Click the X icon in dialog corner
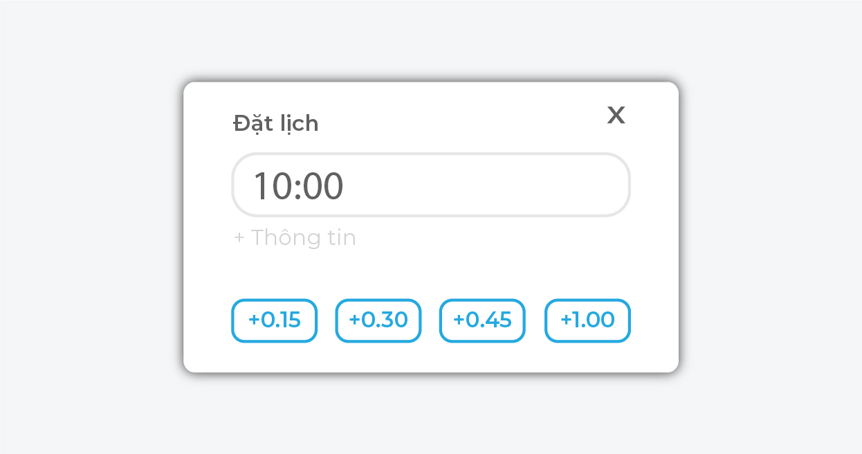This screenshot has width=862, height=454. [x=616, y=116]
